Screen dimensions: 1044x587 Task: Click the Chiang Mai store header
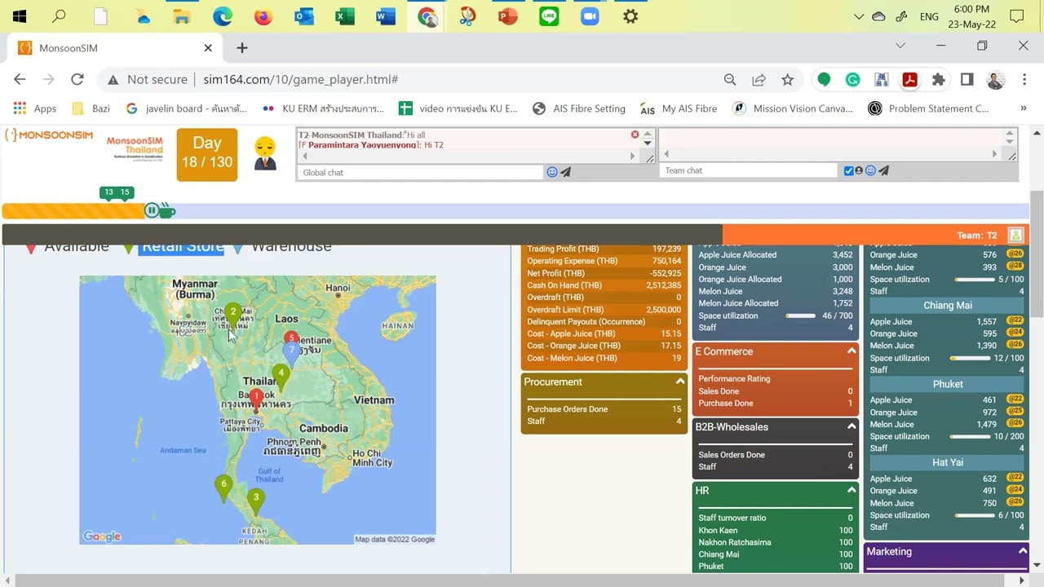(947, 305)
